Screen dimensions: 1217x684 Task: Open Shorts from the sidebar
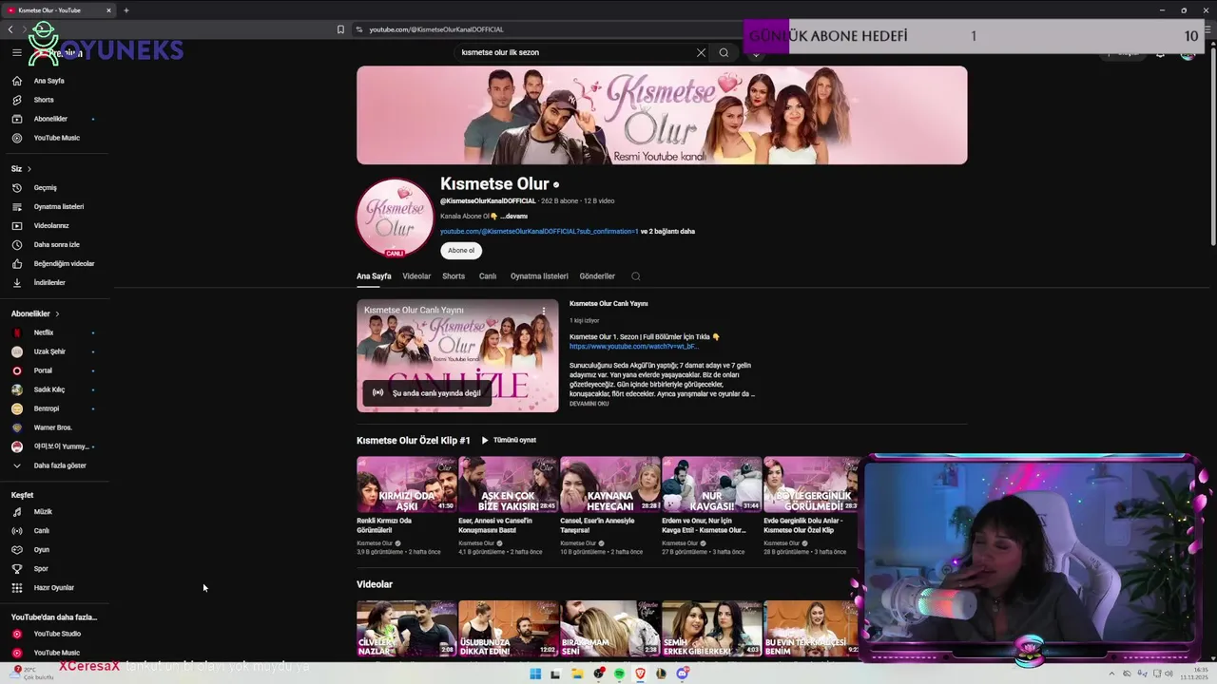coord(55,100)
